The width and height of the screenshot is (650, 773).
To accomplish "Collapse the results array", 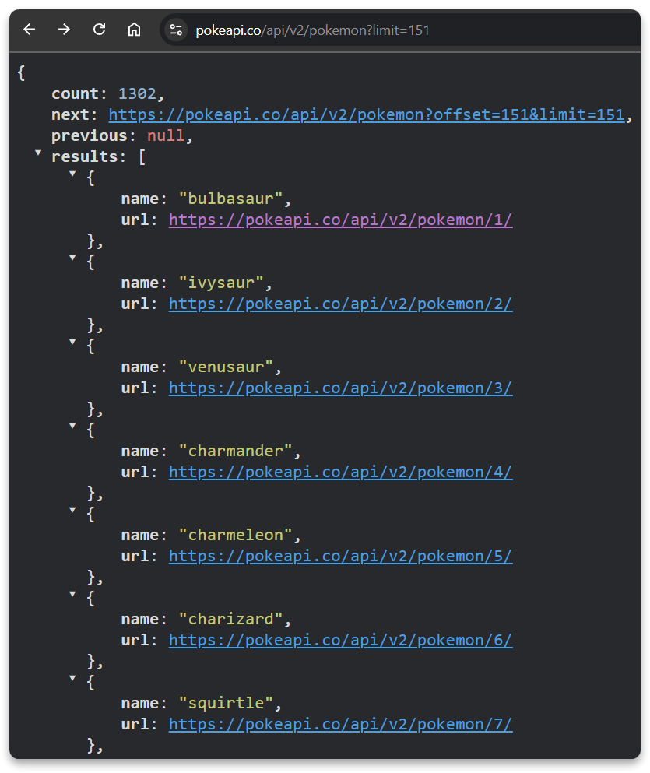I will (37, 153).
